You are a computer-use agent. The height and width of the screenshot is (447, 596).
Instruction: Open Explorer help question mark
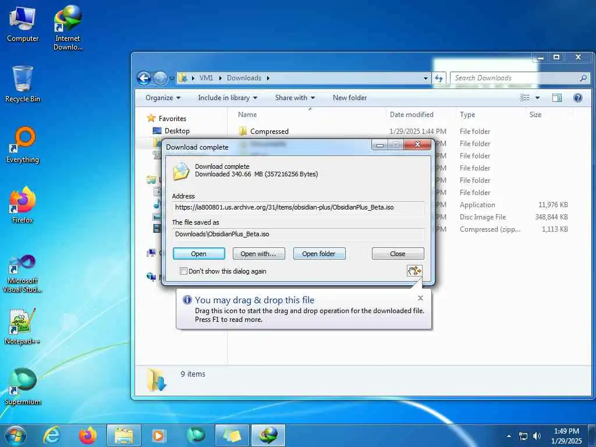(x=578, y=98)
